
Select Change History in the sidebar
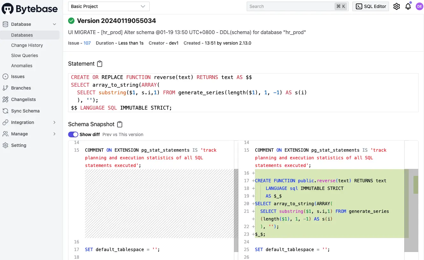(27, 45)
